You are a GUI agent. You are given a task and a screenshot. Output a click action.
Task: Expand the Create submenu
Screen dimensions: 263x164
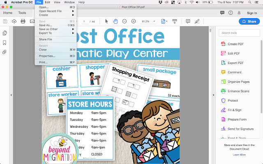[56, 15]
